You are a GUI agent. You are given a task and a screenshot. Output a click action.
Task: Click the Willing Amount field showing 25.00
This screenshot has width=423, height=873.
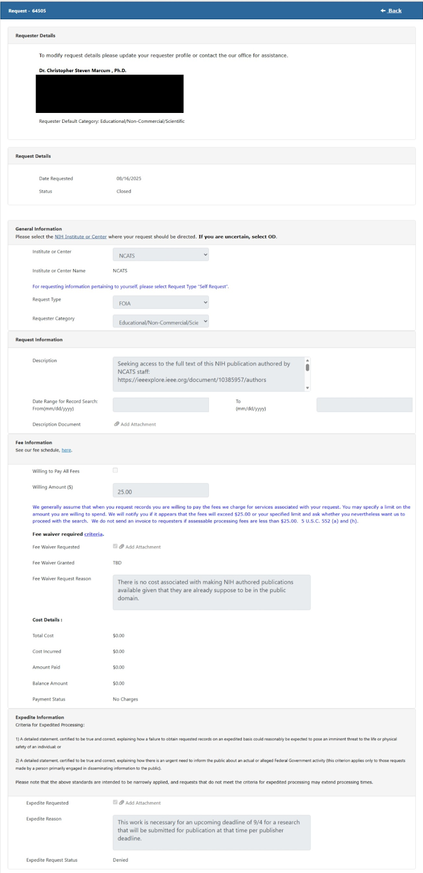pos(160,491)
